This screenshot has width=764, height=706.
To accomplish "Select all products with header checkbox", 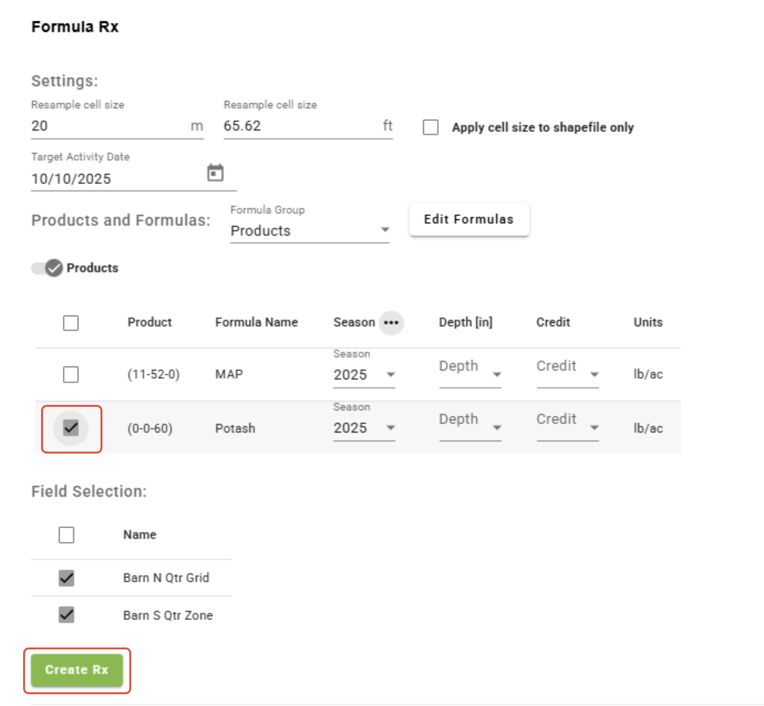I will tap(71, 323).
